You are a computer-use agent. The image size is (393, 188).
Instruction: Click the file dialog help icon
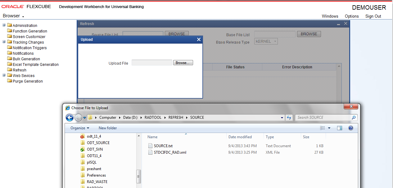(351, 128)
